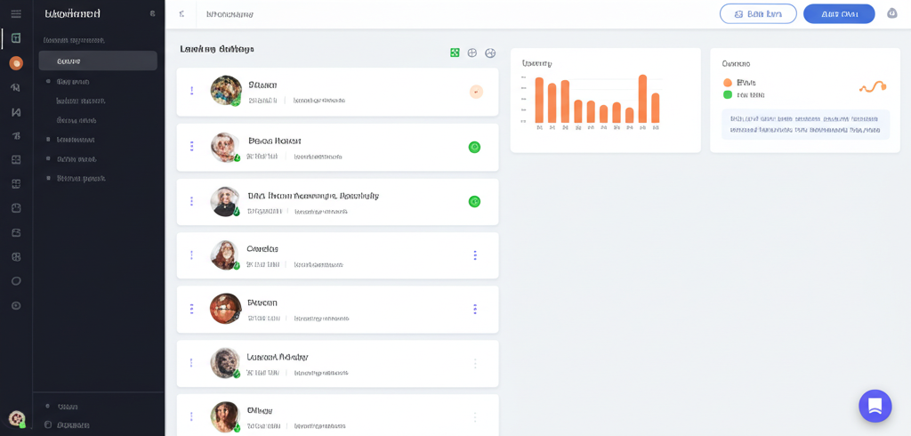Click the outlined button in the top bar
This screenshot has width=911, height=436.
pos(758,14)
